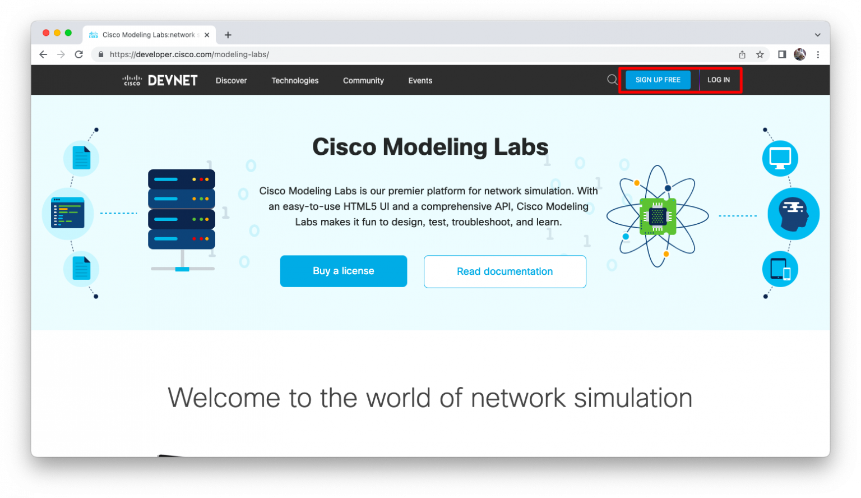Open a new tab with the plus button

point(228,35)
